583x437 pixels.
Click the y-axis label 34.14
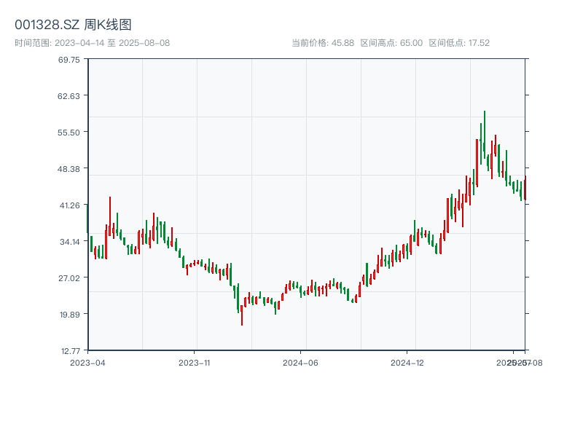point(69,242)
